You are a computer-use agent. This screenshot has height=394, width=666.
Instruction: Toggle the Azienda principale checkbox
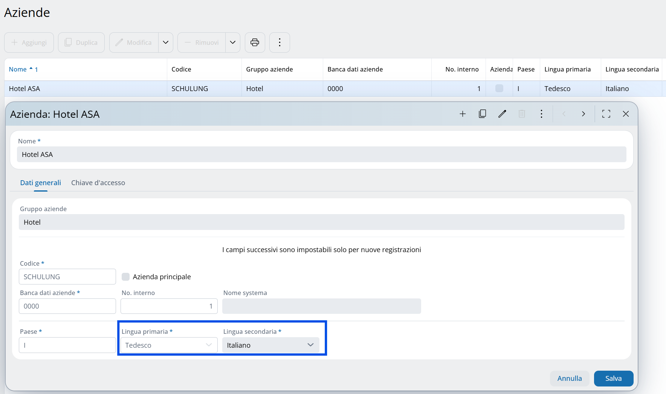coord(126,277)
